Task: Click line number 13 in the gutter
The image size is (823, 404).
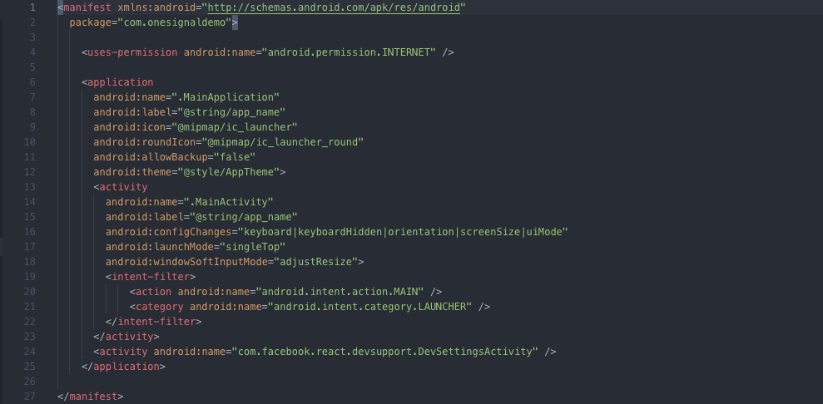Action: (x=30, y=187)
